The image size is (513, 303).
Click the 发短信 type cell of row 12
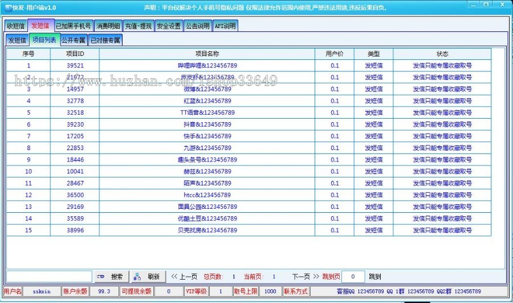[x=373, y=195]
